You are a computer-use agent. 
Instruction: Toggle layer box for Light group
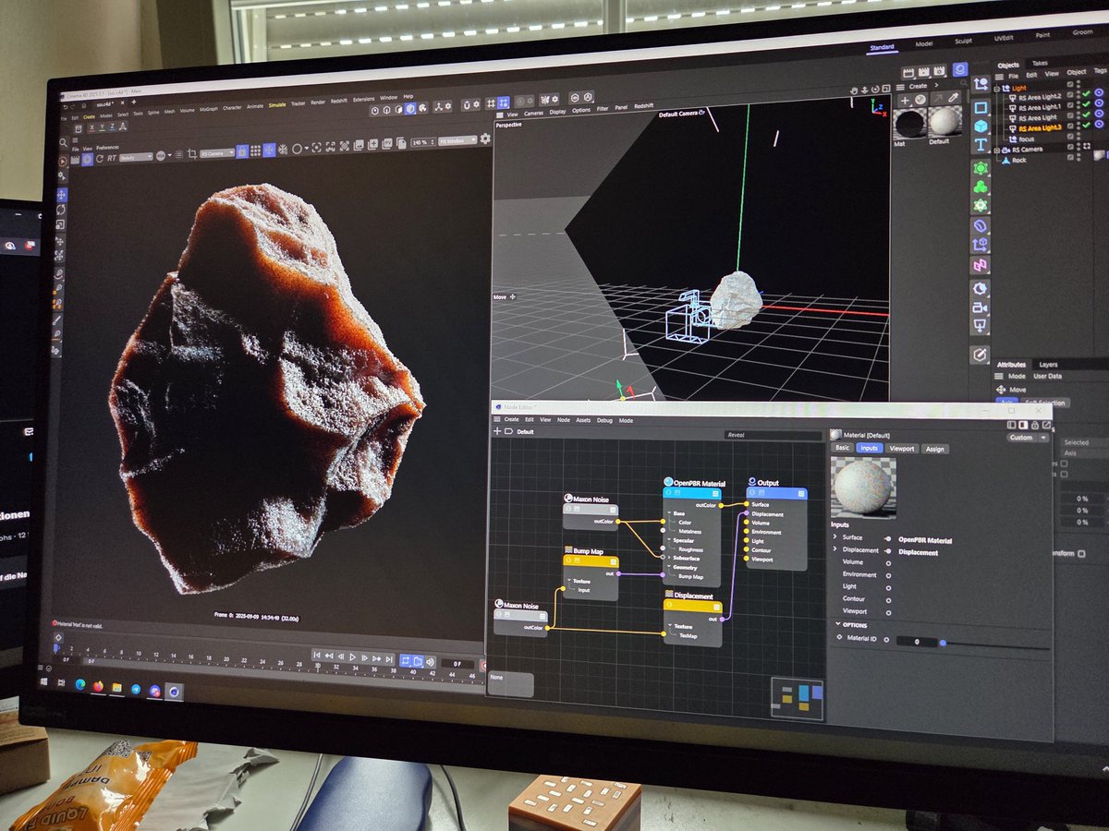coord(1070,84)
